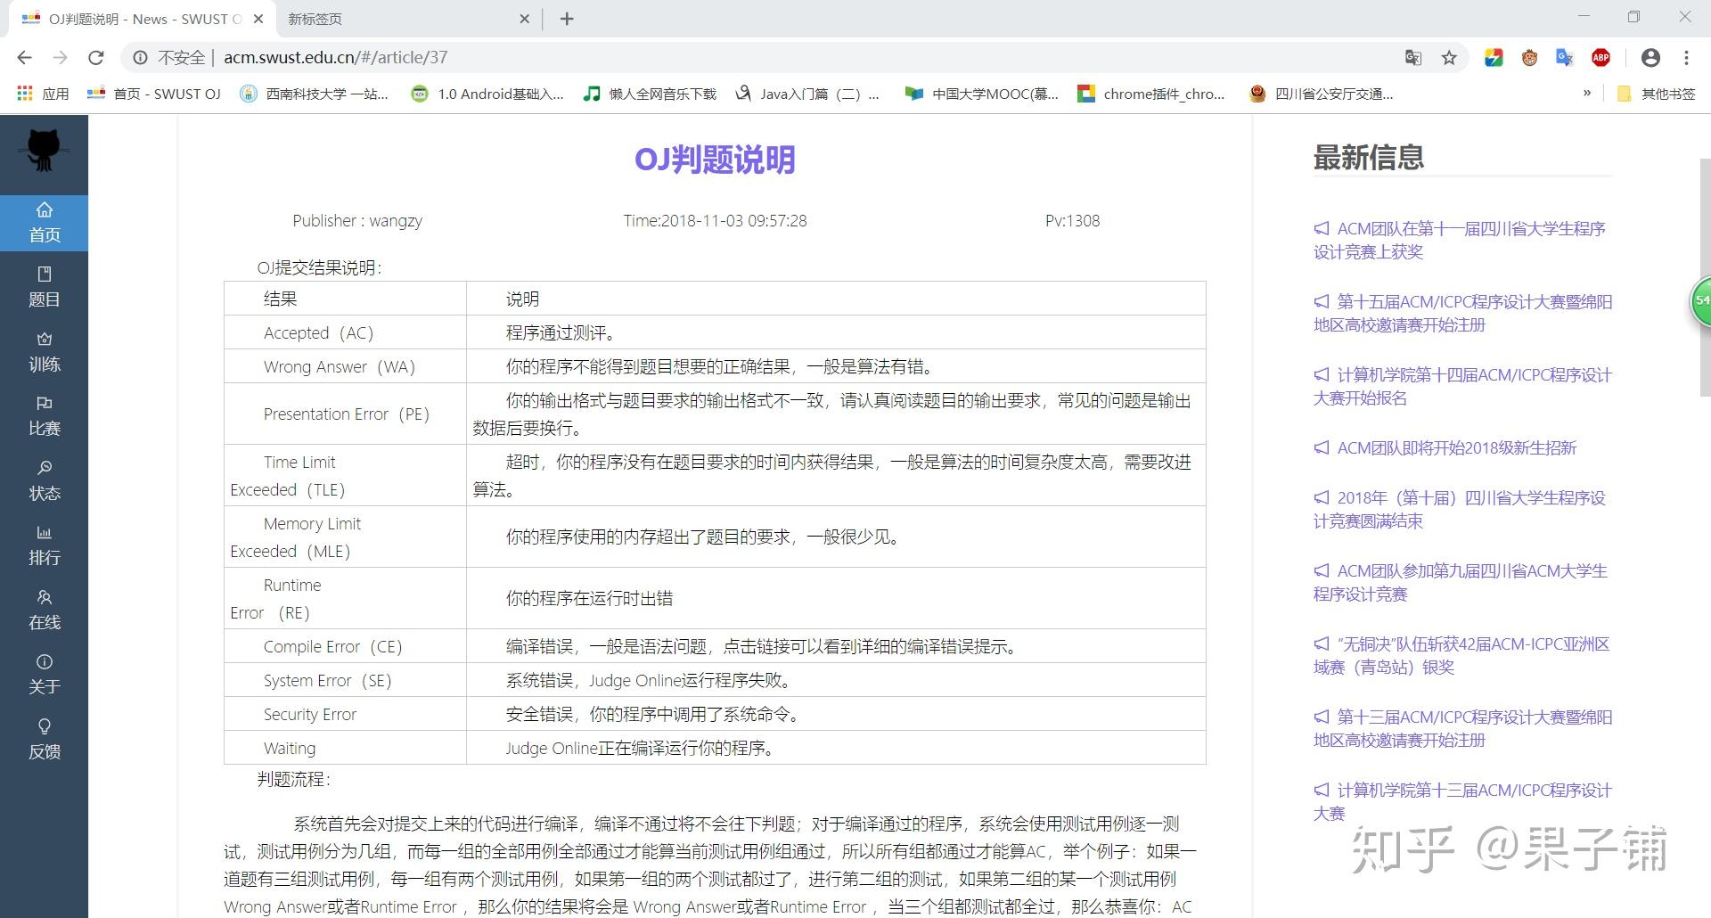Open the ACM团队即将开始2018级新生招新 news link
1711x918 pixels.
[x=1455, y=448]
